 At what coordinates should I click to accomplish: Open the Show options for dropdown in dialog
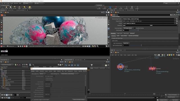pyautogui.click(x=43, y=74)
